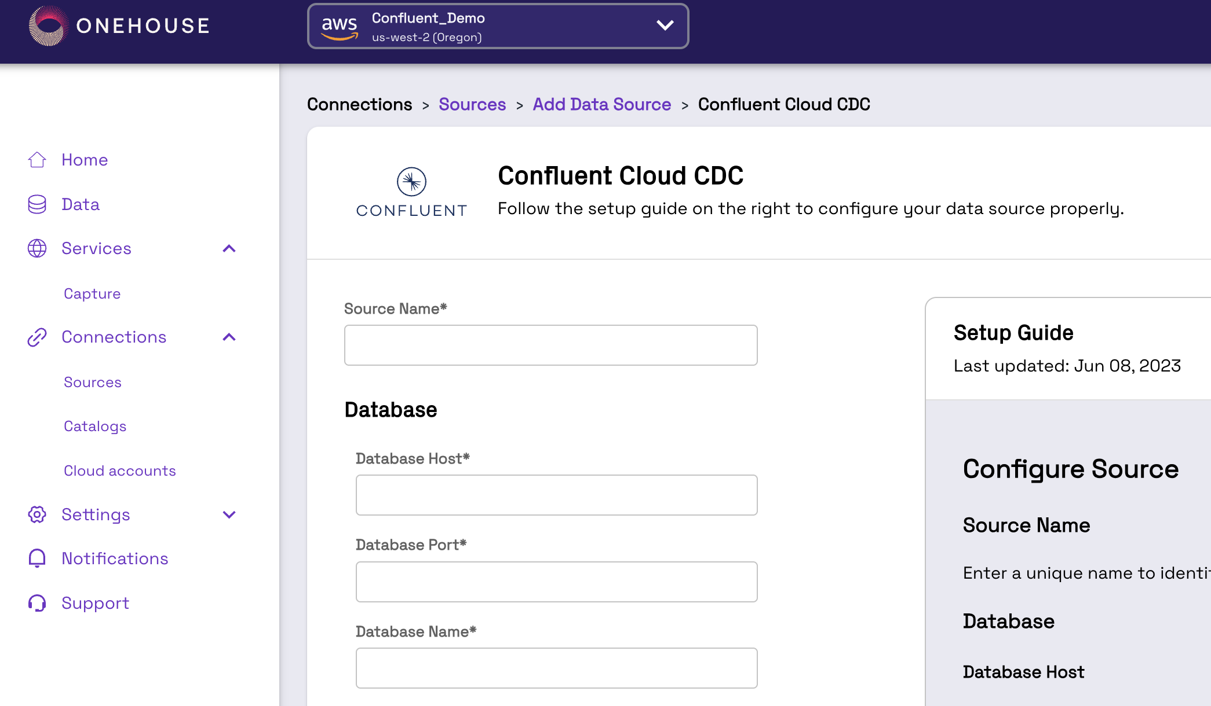Image resolution: width=1211 pixels, height=706 pixels.
Task: Click the Home icon in the sidebar
Action: [37, 160]
